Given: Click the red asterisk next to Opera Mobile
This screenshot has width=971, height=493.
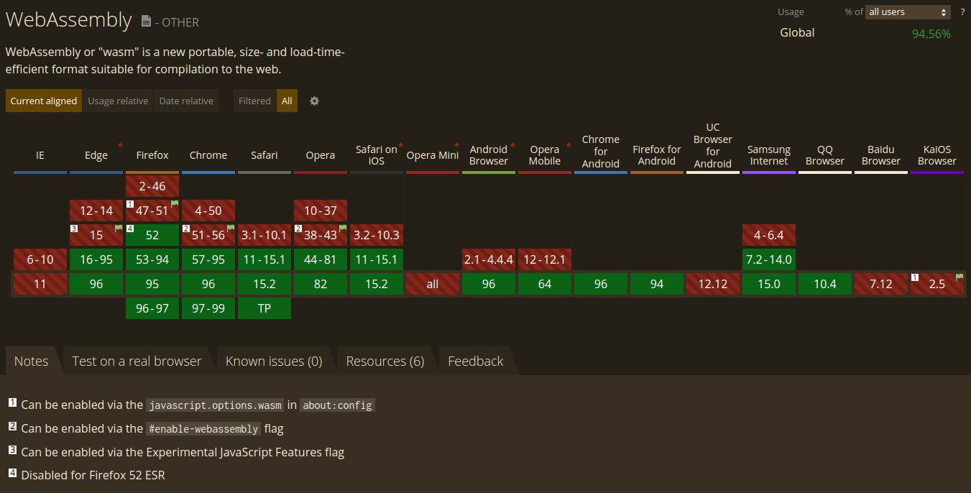Looking at the screenshot, I should 569,146.
